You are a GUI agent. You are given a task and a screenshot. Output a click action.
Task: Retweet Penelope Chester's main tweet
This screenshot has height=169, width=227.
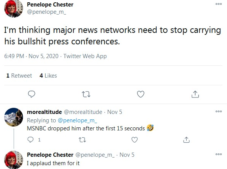(x=86, y=94)
